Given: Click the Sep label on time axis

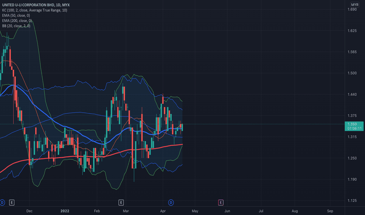Looking at the screenshot, I should pos(330,211).
